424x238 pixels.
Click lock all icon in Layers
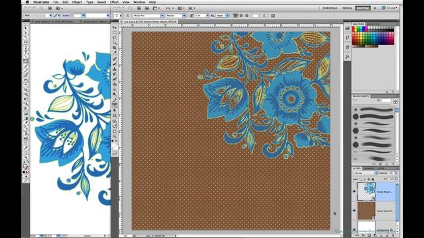coord(372,179)
